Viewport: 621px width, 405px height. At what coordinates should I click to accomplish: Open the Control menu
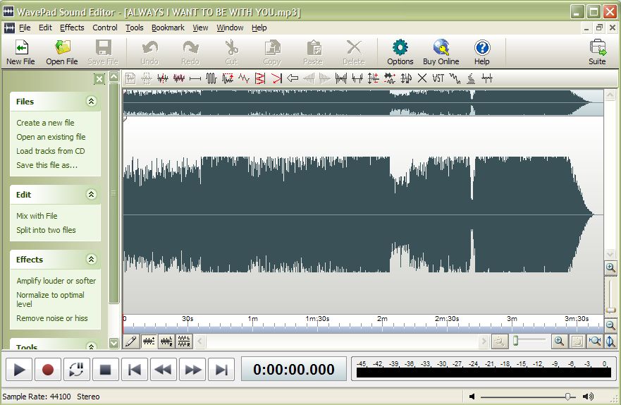pos(105,28)
